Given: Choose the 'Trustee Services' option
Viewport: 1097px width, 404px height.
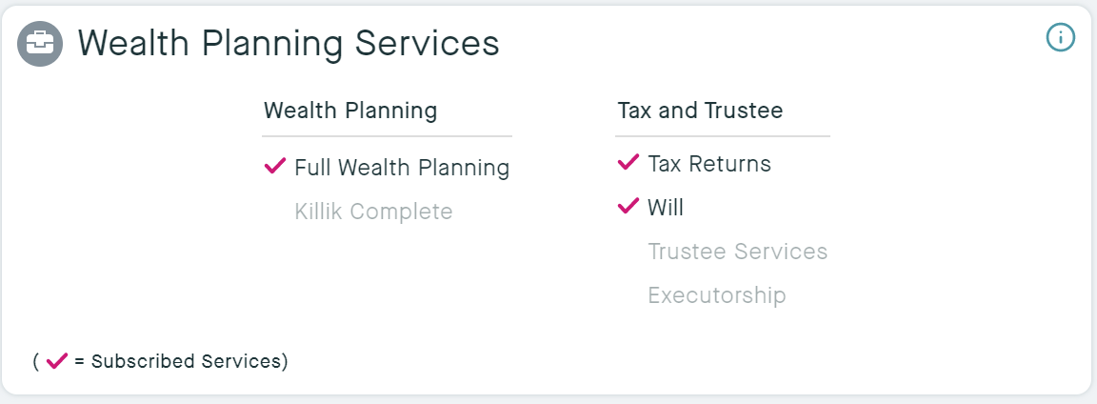Looking at the screenshot, I should click(x=737, y=252).
